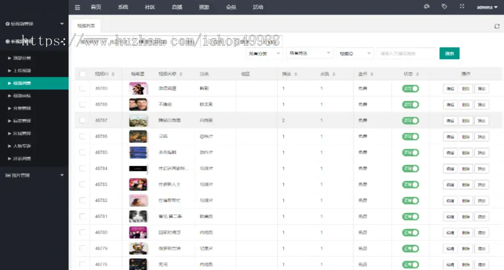Expand the 图片管理 sidebar group
Image resolution: width=504 pixels, height=270 pixels.
tap(34, 176)
